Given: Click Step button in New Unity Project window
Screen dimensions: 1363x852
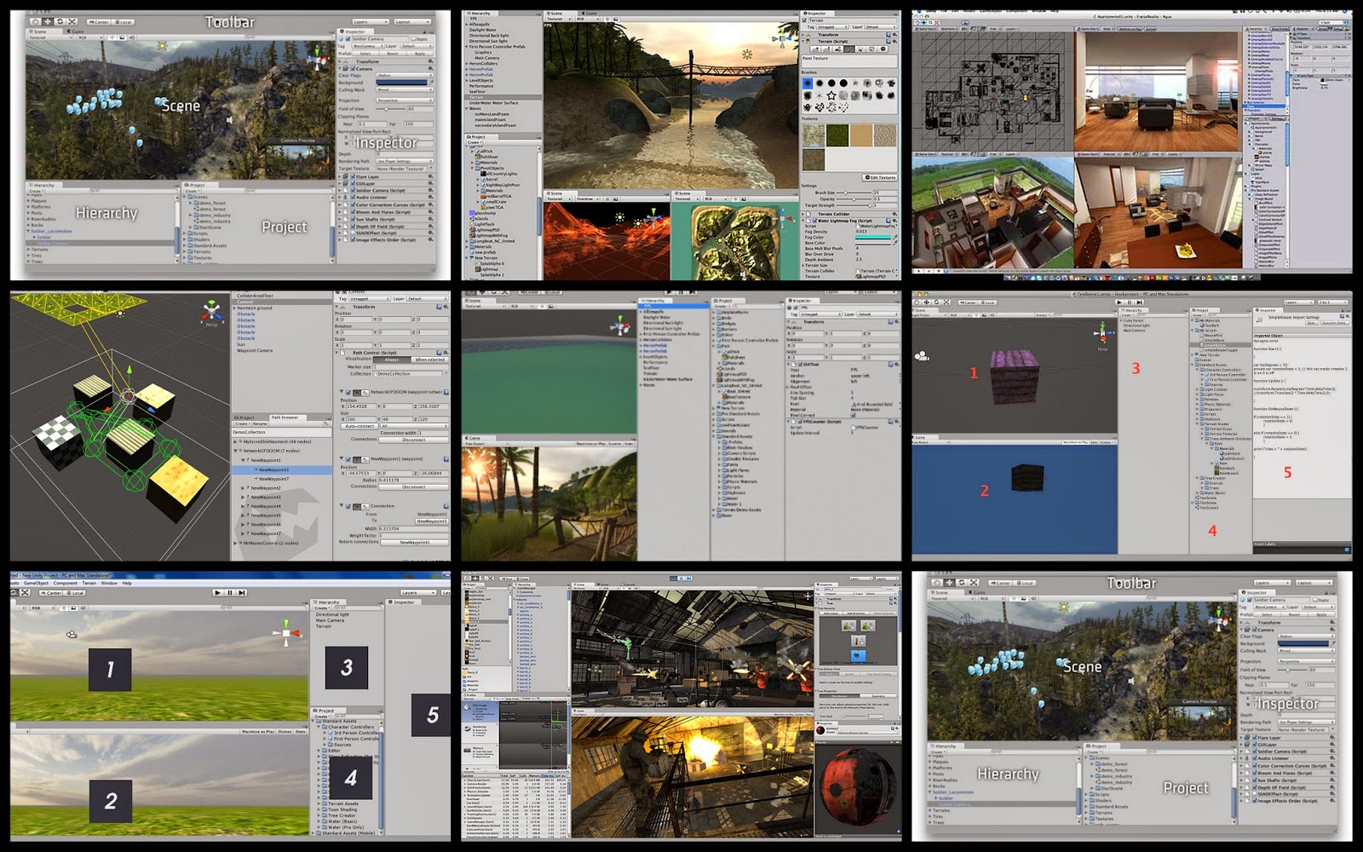Looking at the screenshot, I should [242, 593].
